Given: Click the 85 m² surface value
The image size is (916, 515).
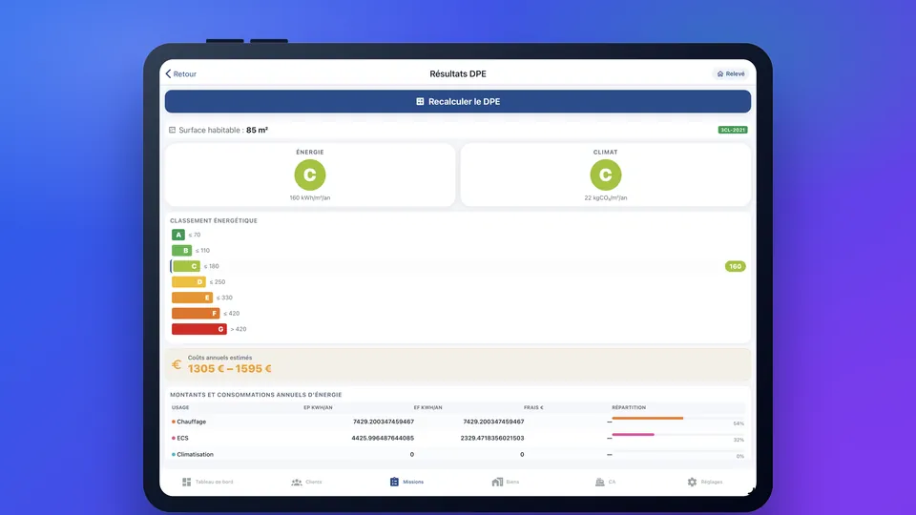Looking at the screenshot, I should click(257, 131).
